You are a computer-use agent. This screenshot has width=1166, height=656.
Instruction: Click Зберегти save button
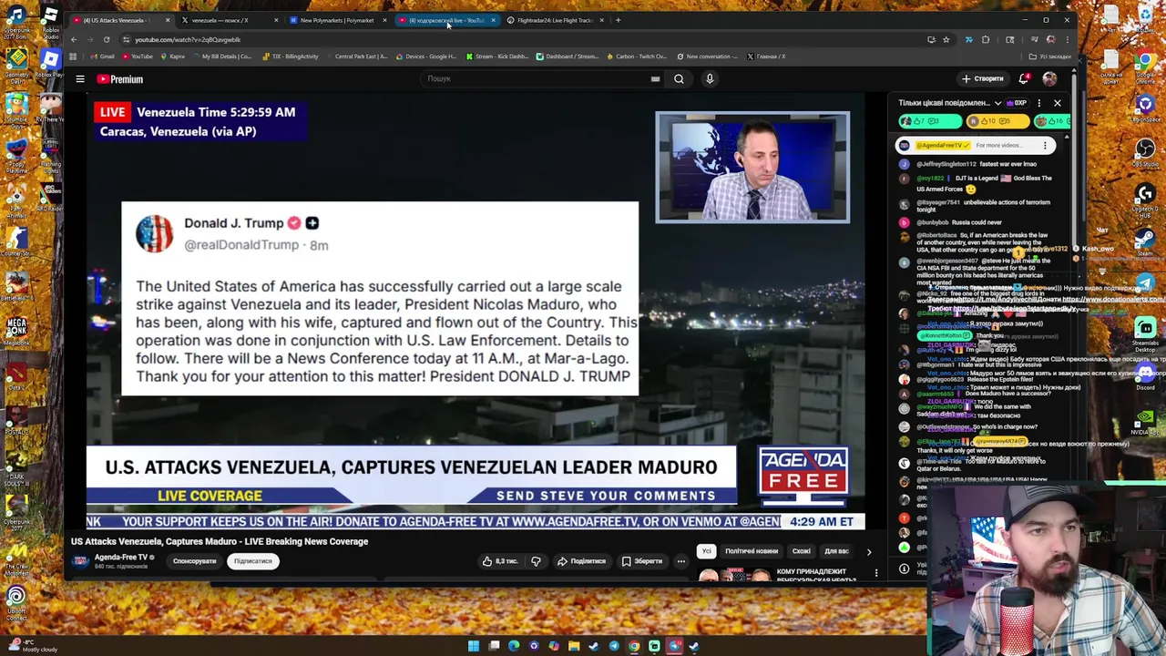pos(642,561)
